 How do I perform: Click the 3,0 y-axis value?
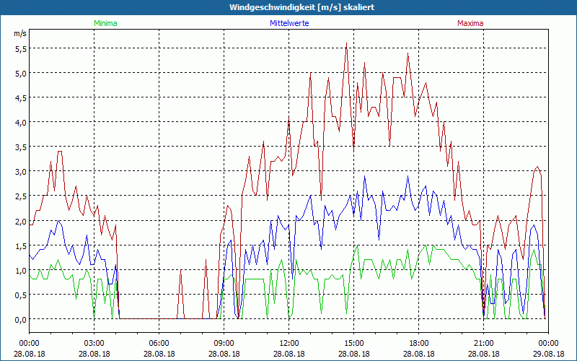coord(21,172)
